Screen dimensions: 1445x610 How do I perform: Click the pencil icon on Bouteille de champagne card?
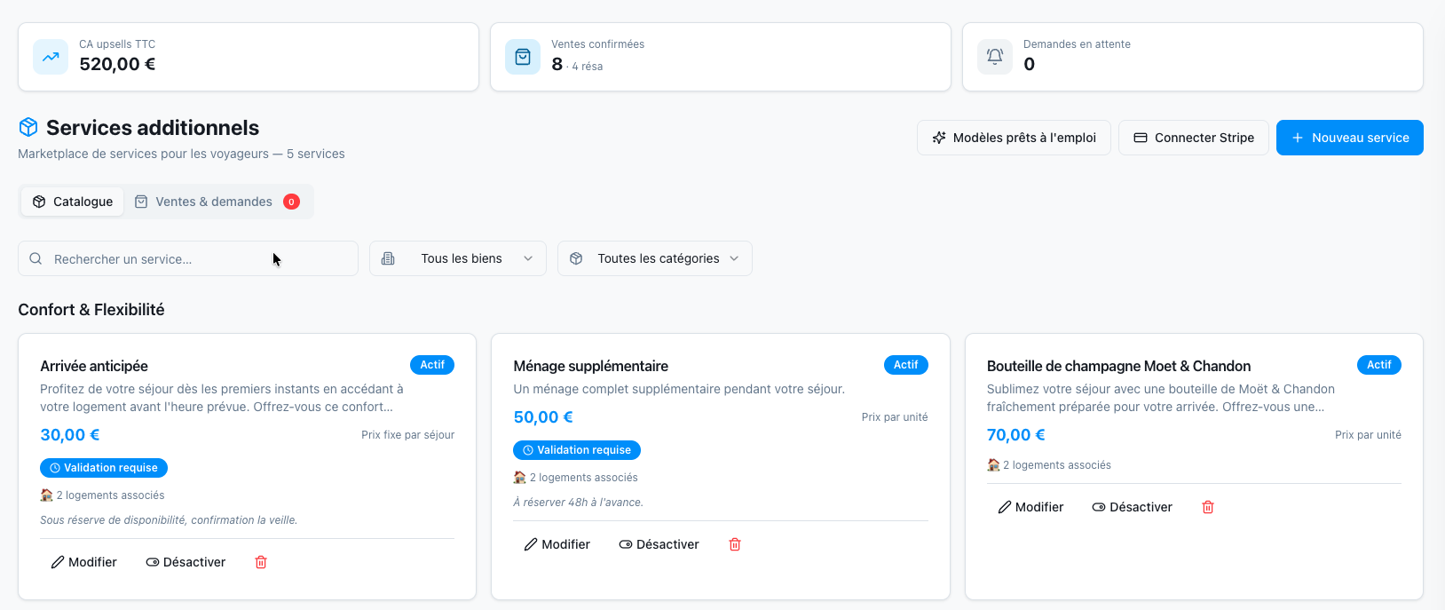1005,507
